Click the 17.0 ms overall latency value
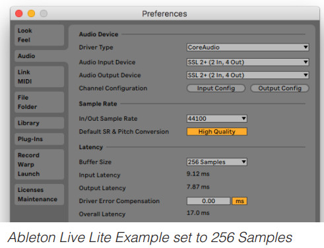The image size is (324, 248). tap(198, 213)
